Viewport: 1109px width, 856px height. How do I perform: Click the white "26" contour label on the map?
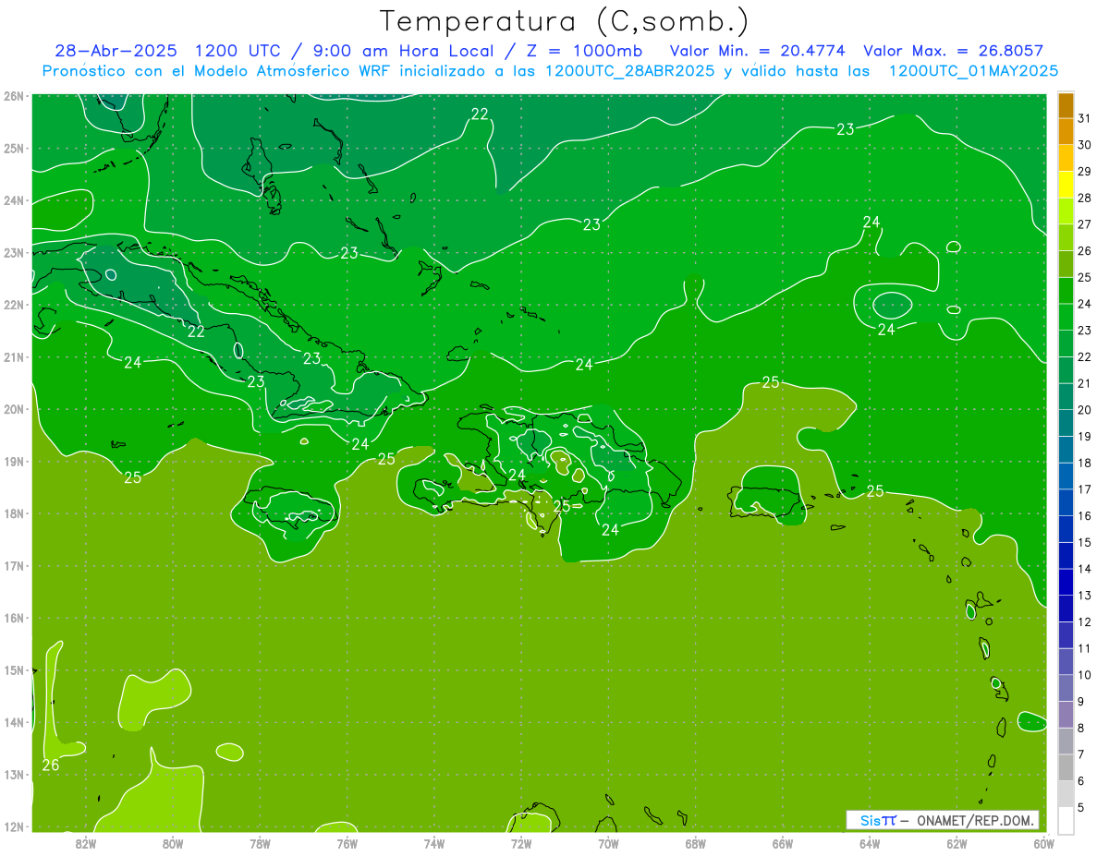point(51,765)
